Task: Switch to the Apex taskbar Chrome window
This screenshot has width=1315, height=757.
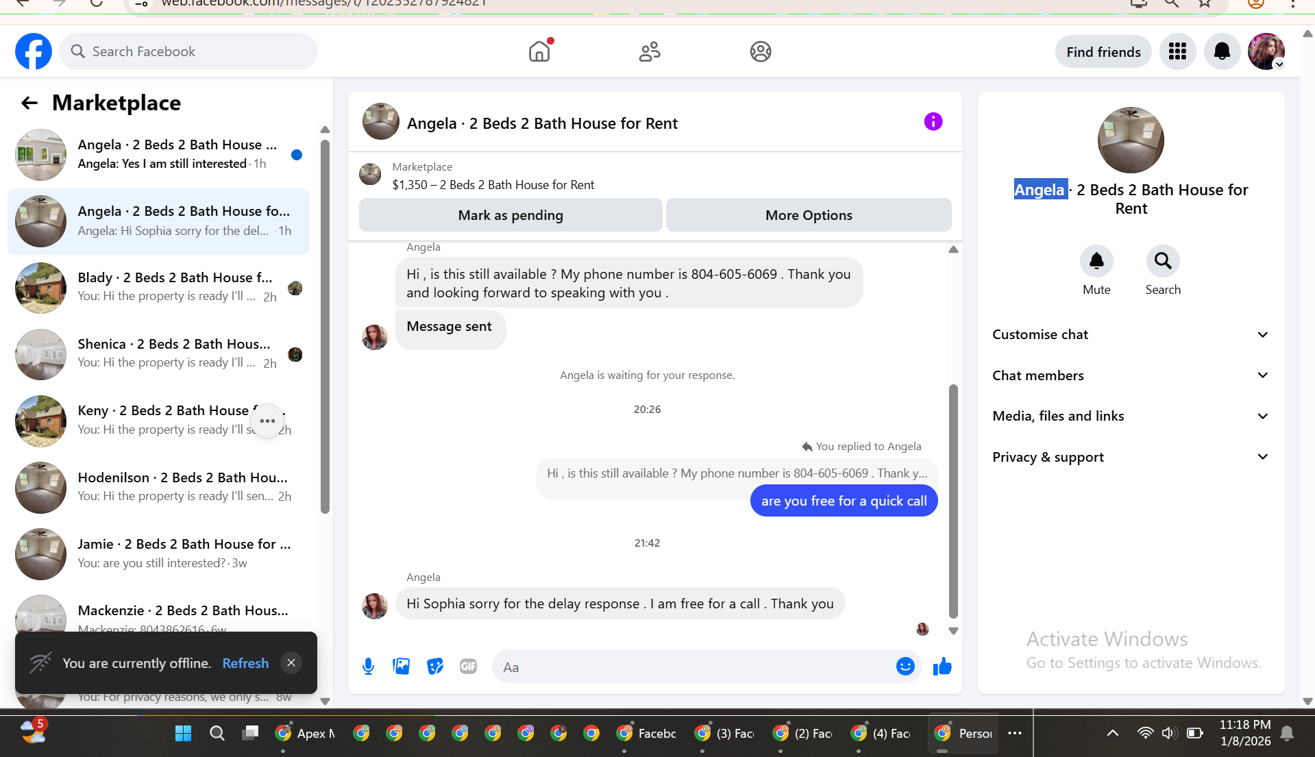Action: pyautogui.click(x=306, y=733)
